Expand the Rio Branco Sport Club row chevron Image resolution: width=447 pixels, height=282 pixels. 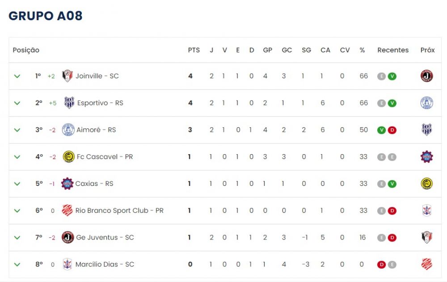click(x=17, y=210)
